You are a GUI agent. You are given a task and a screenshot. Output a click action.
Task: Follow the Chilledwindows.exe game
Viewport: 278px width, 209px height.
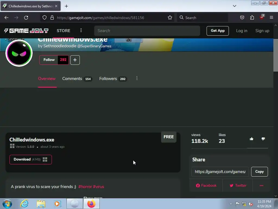coord(49,60)
